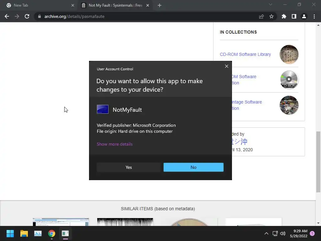Open Chrome from the taskbar
The height and width of the screenshot is (241, 321).
click(52, 233)
